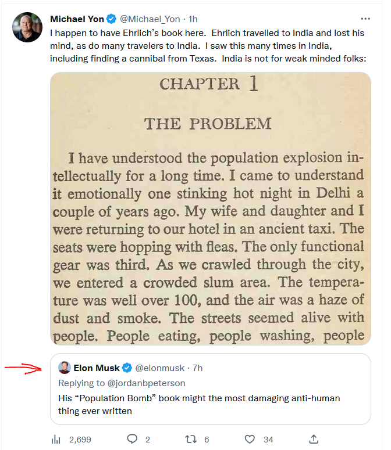The height and width of the screenshot is (450, 391).
Task: Click the share upload icon
Action: click(313, 439)
